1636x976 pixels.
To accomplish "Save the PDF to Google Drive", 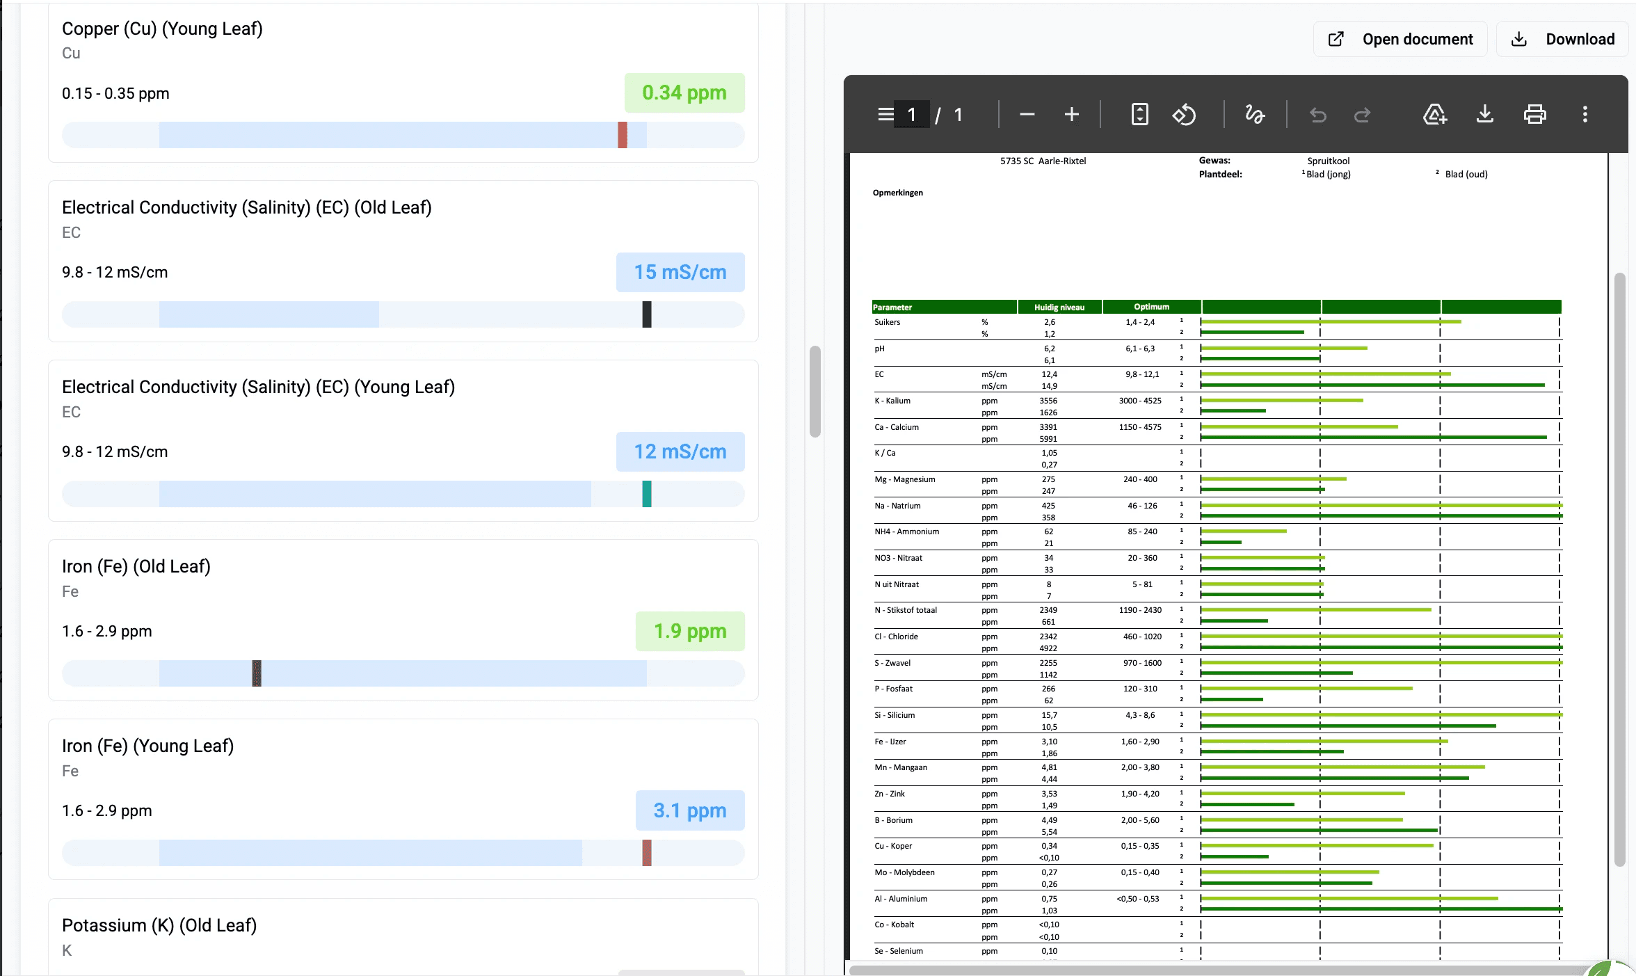I will pyautogui.click(x=1435, y=114).
